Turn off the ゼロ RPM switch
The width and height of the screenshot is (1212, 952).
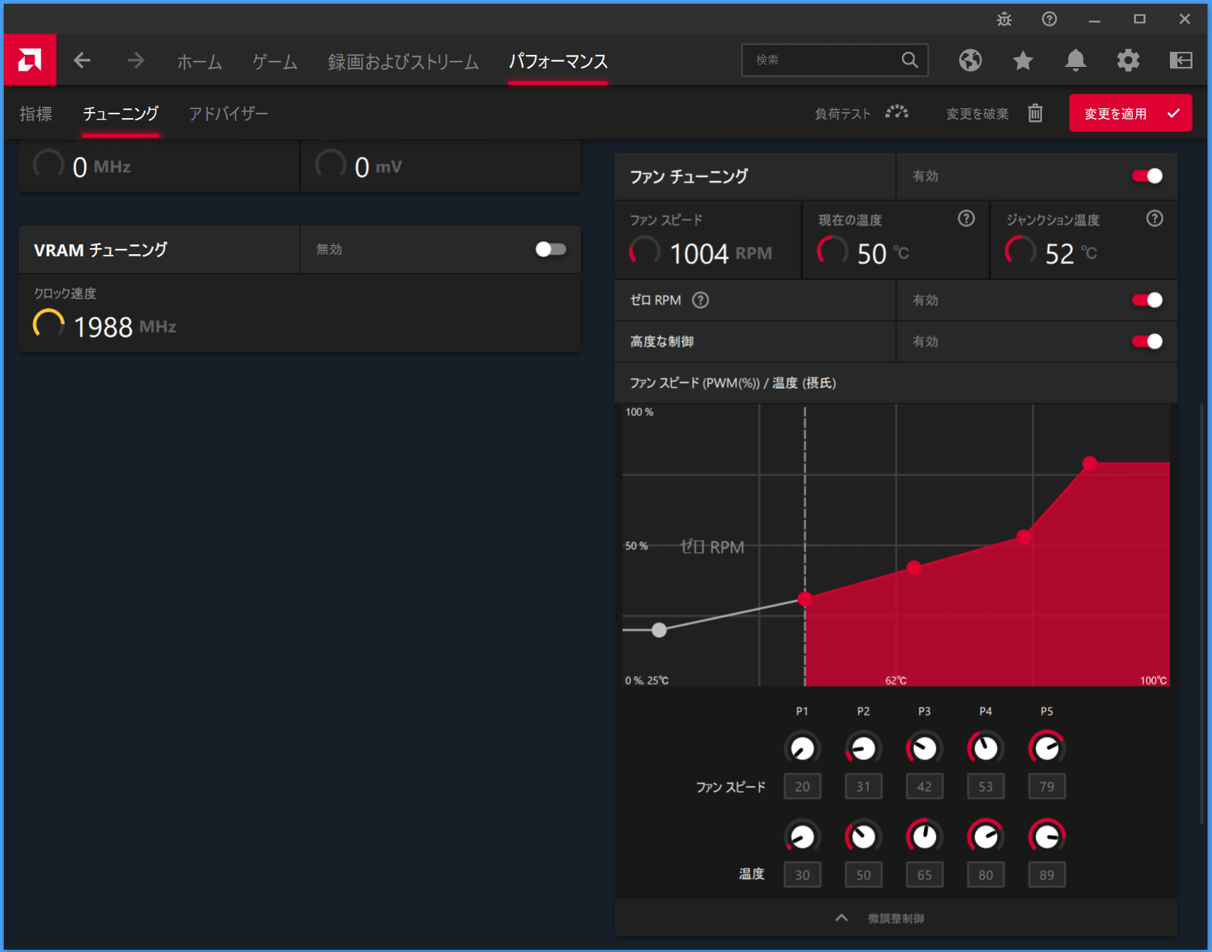tap(1147, 300)
